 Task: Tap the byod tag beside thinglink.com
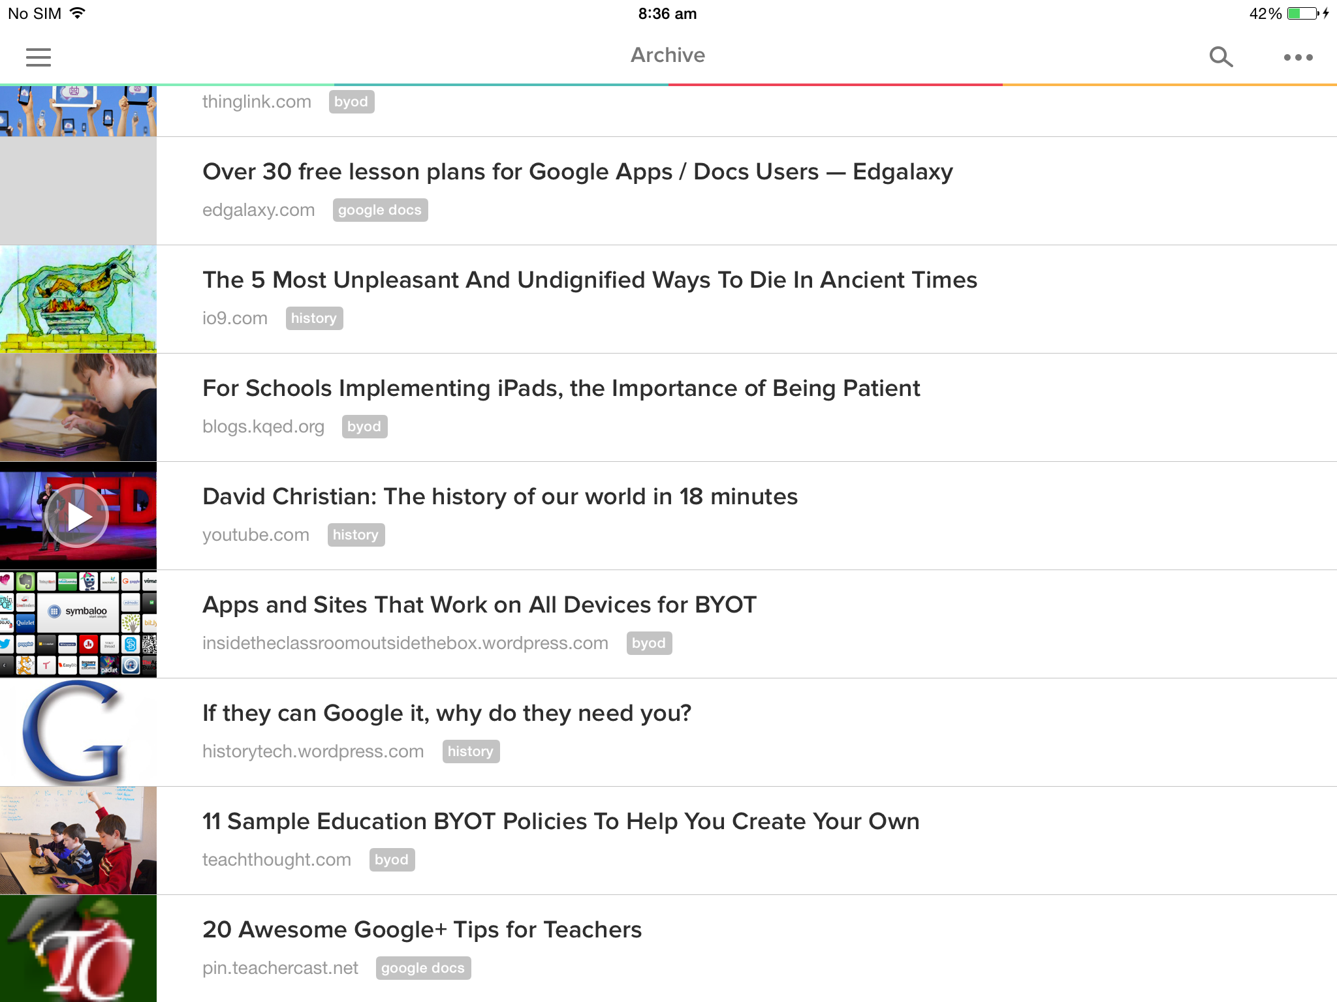click(x=351, y=102)
